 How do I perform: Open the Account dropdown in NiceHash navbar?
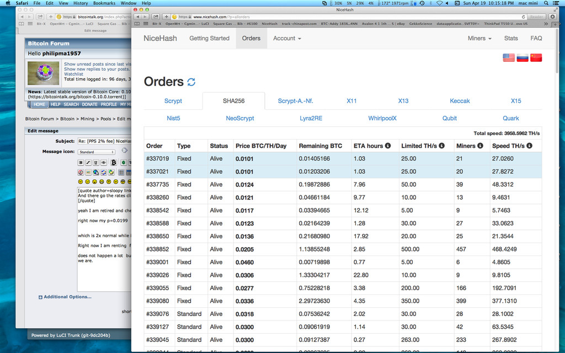coord(287,38)
